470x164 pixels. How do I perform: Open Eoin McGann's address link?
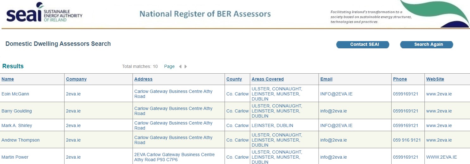pyautogui.click(x=173, y=94)
